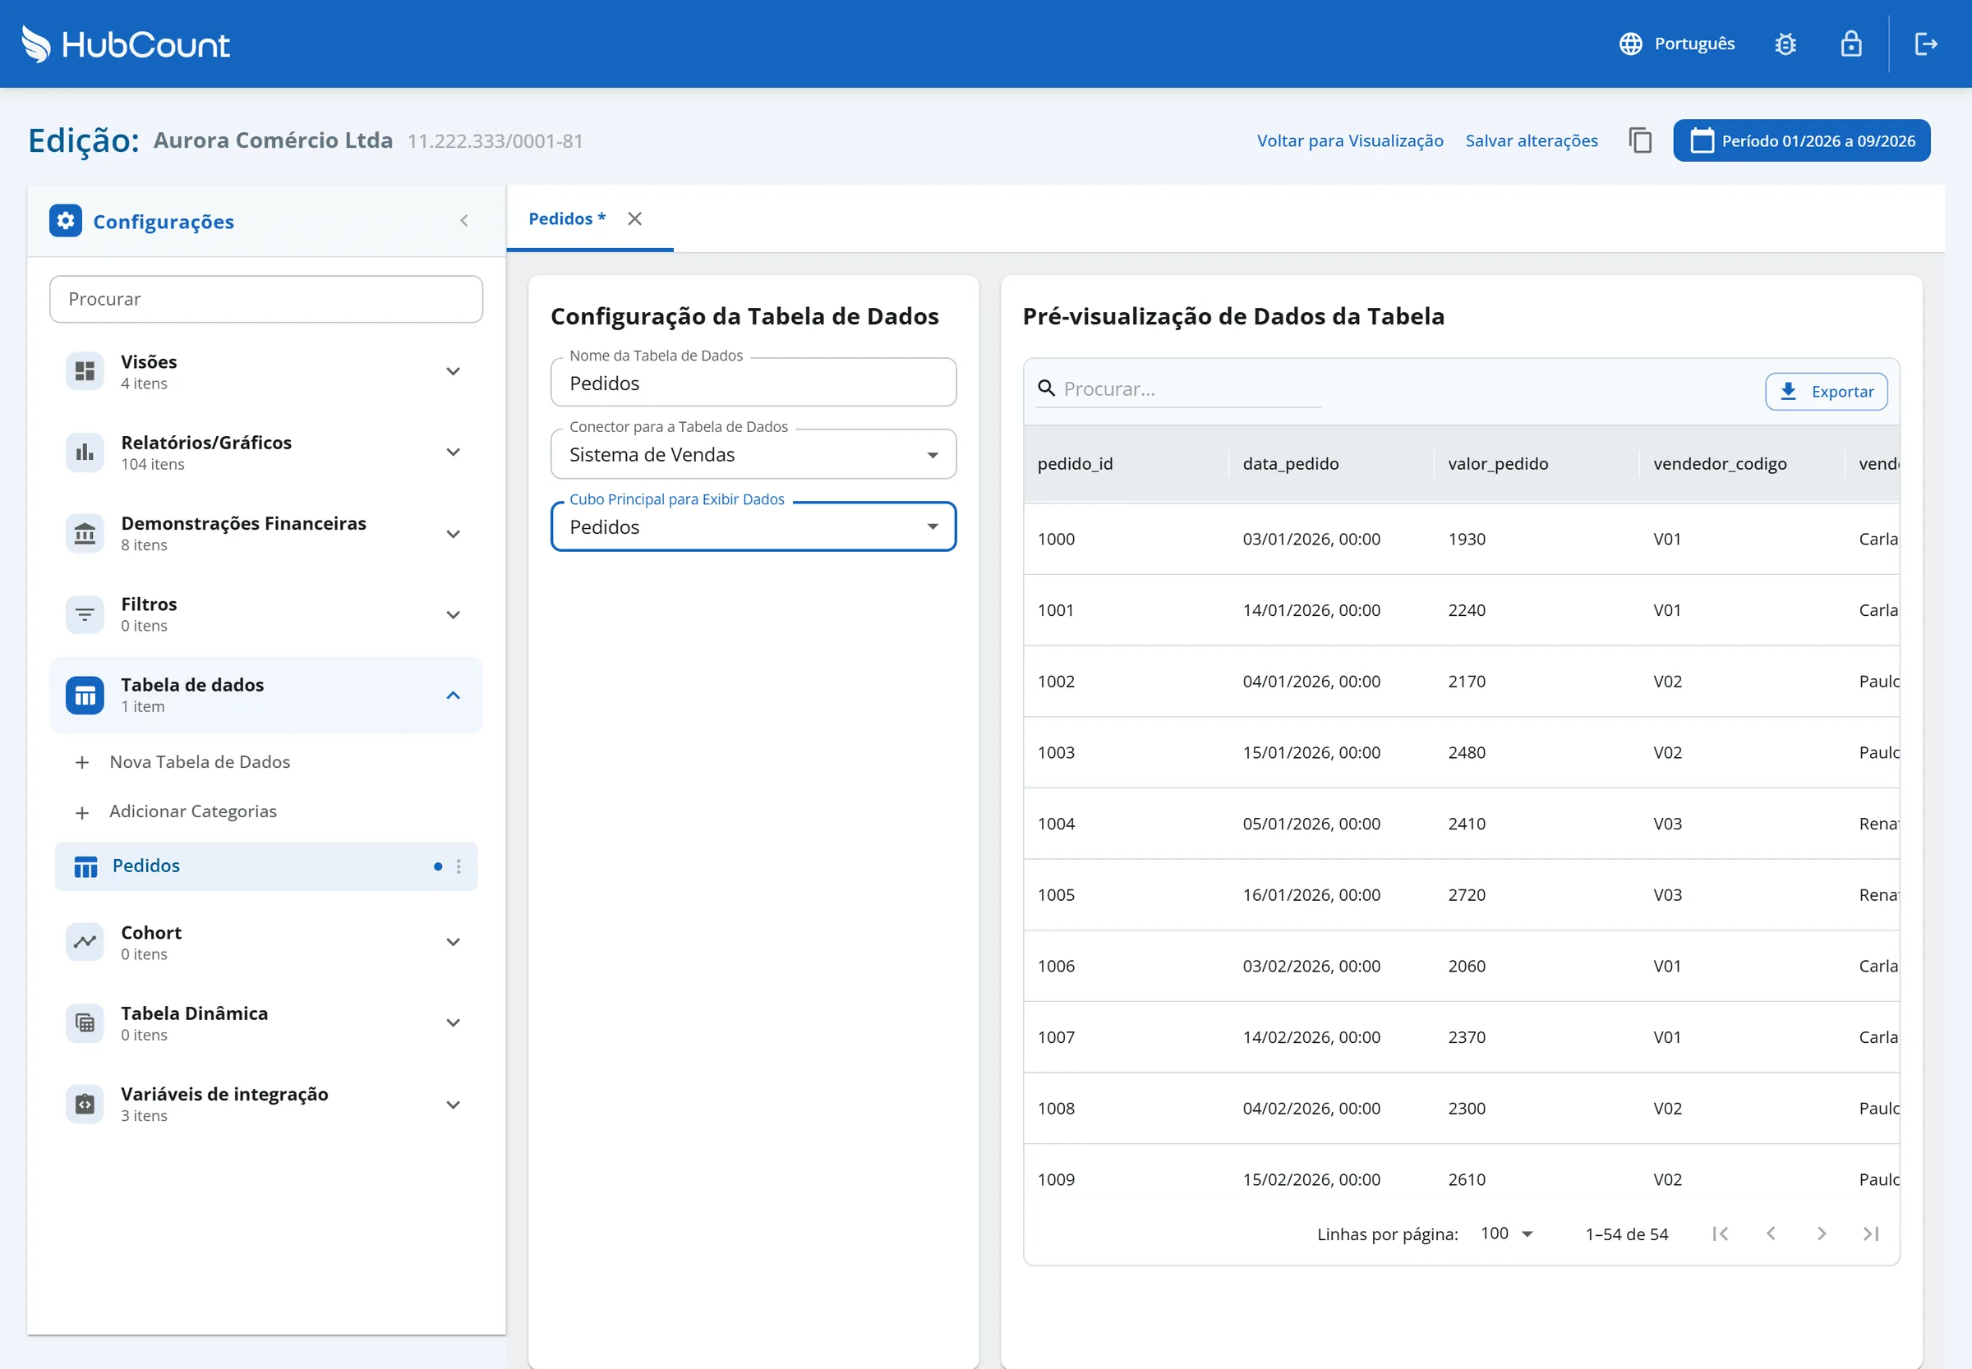Screen dimensions: 1972x1369
Task: Go to the first page of table
Action: pyautogui.click(x=1720, y=1233)
